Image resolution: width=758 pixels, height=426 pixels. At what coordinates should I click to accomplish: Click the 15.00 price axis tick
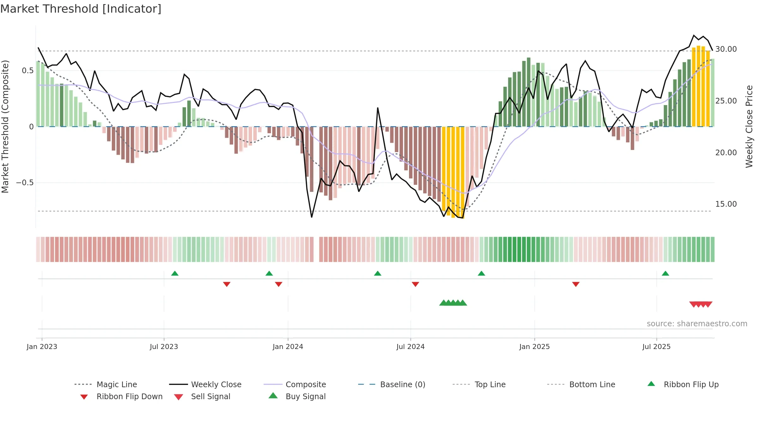click(726, 204)
